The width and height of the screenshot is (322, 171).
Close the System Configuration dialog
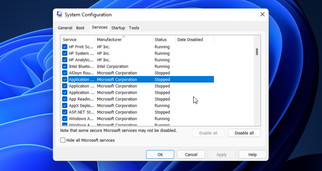point(262,15)
